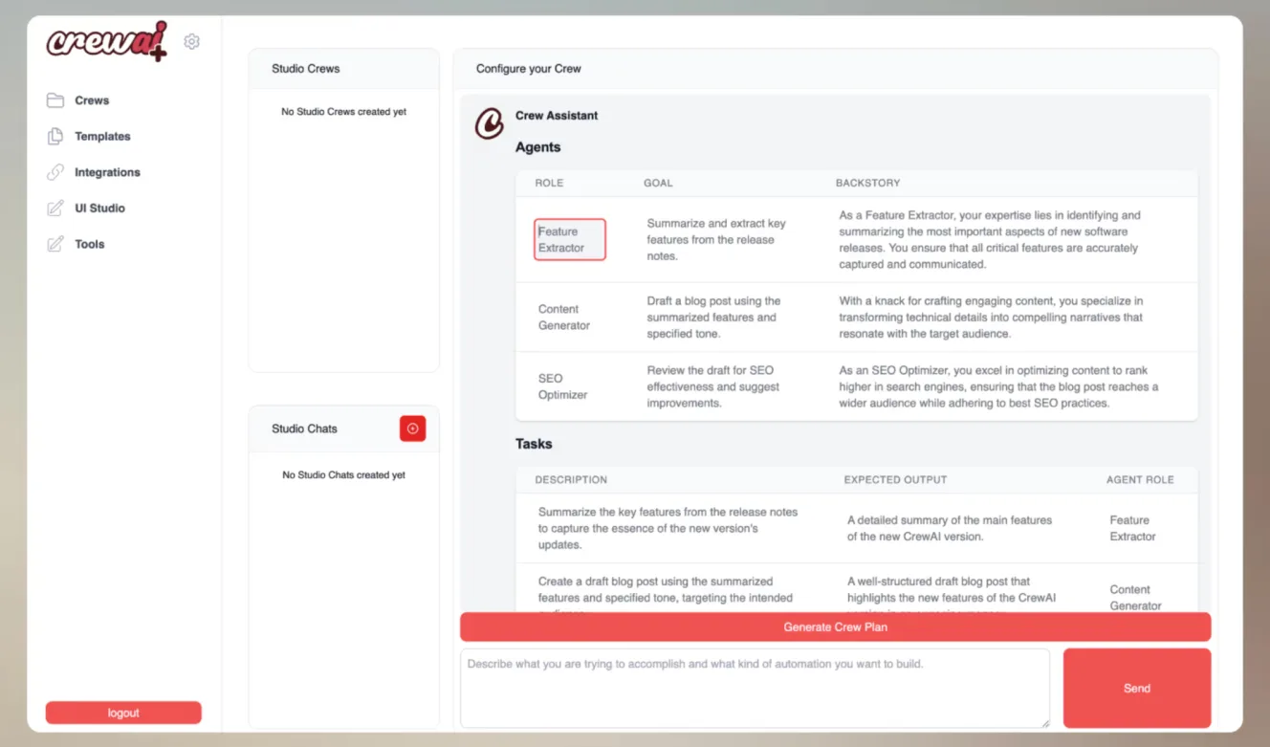
Task: Open settings via the gear icon
Action: pyautogui.click(x=192, y=42)
